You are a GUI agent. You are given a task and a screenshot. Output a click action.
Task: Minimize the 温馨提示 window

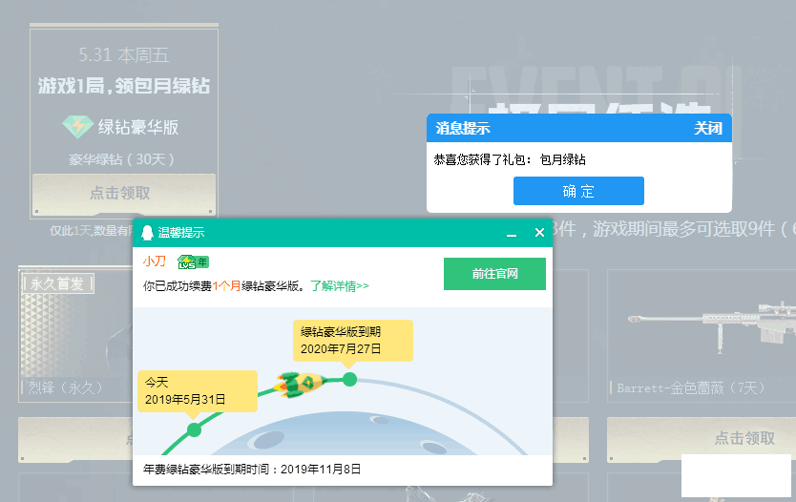pos(512,233)
